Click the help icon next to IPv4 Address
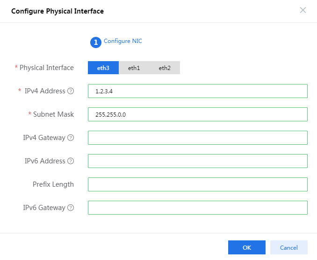 tap(71, 91)
